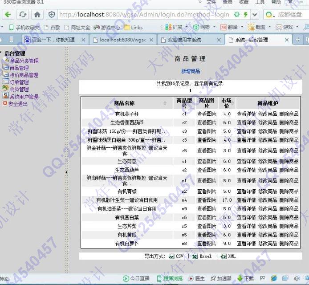Open 订单管理 in sidebar

[19, 82]
